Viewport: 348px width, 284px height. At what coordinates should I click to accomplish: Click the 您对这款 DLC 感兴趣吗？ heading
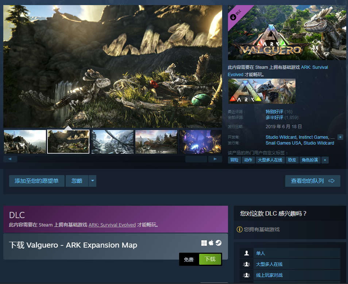[273, 214]
